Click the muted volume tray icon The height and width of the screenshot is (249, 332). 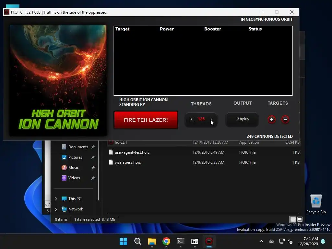(290, 241)
